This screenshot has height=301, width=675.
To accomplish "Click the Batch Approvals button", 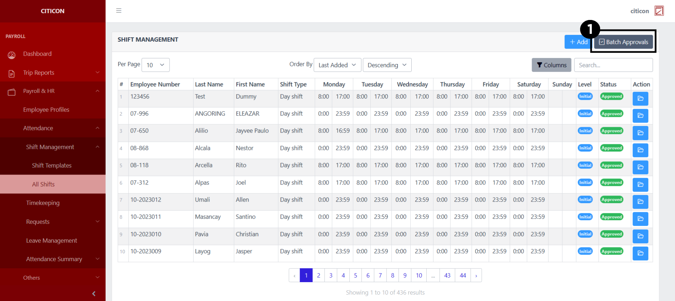I will [623, 42].
